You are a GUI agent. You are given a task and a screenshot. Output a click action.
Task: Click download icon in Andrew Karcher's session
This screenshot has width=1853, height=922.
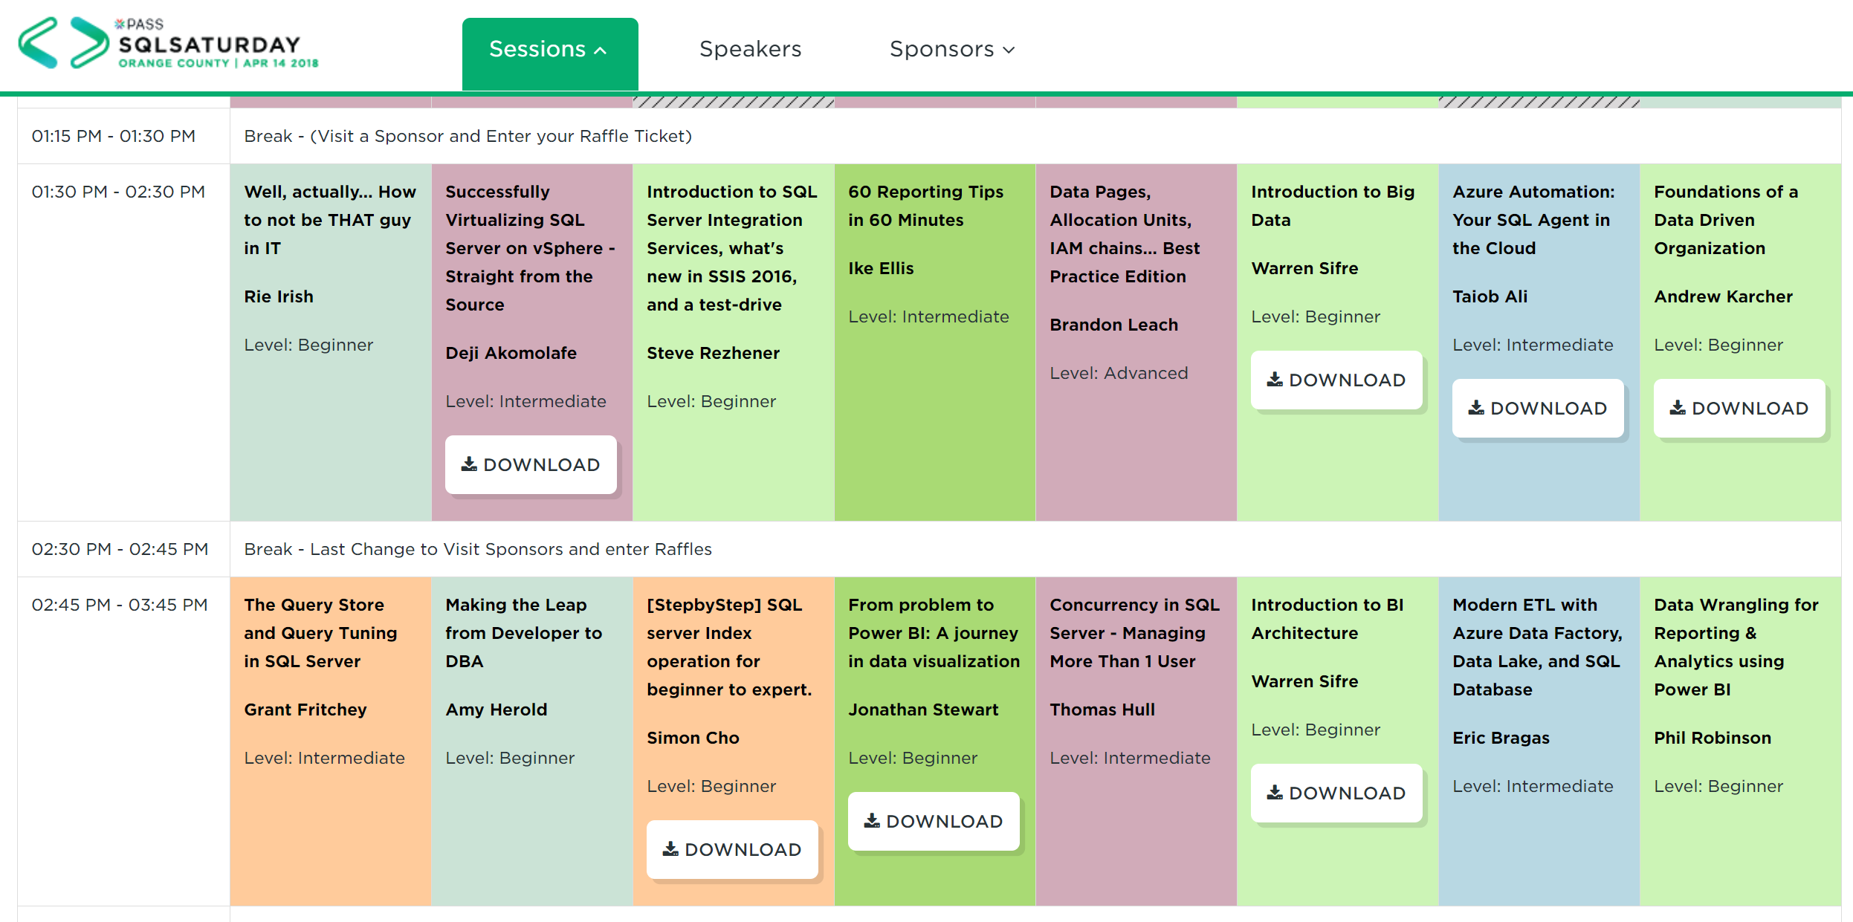pos(1678,407)
